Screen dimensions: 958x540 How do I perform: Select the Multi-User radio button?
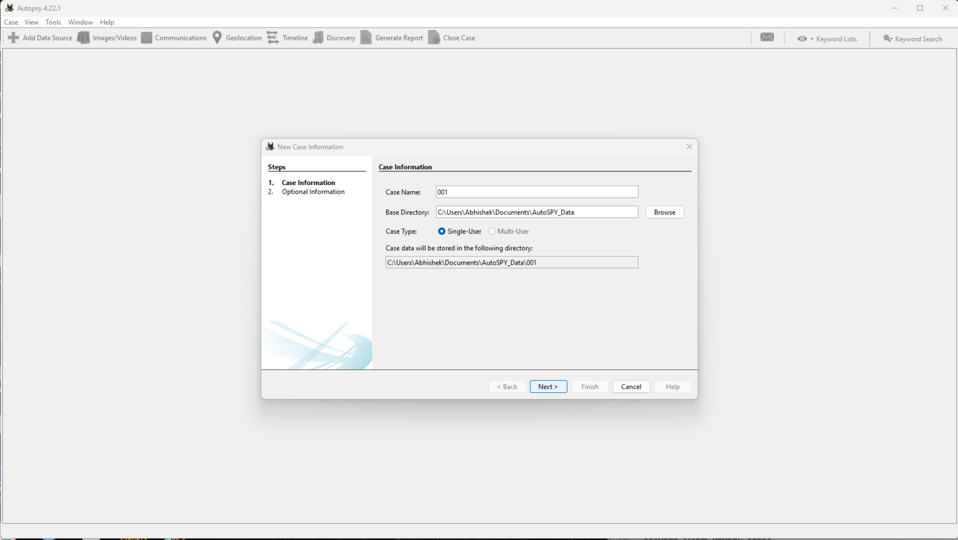click(x=491, y=231)
